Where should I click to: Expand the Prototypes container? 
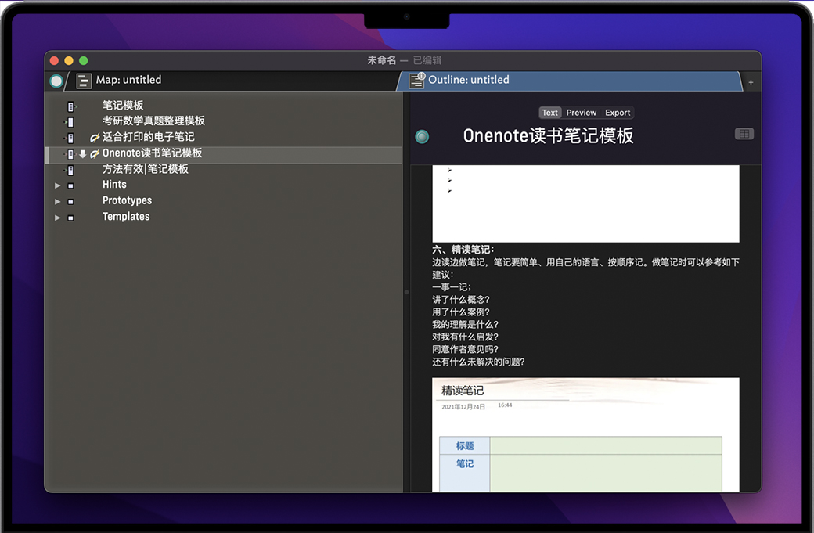pos(57,201)
